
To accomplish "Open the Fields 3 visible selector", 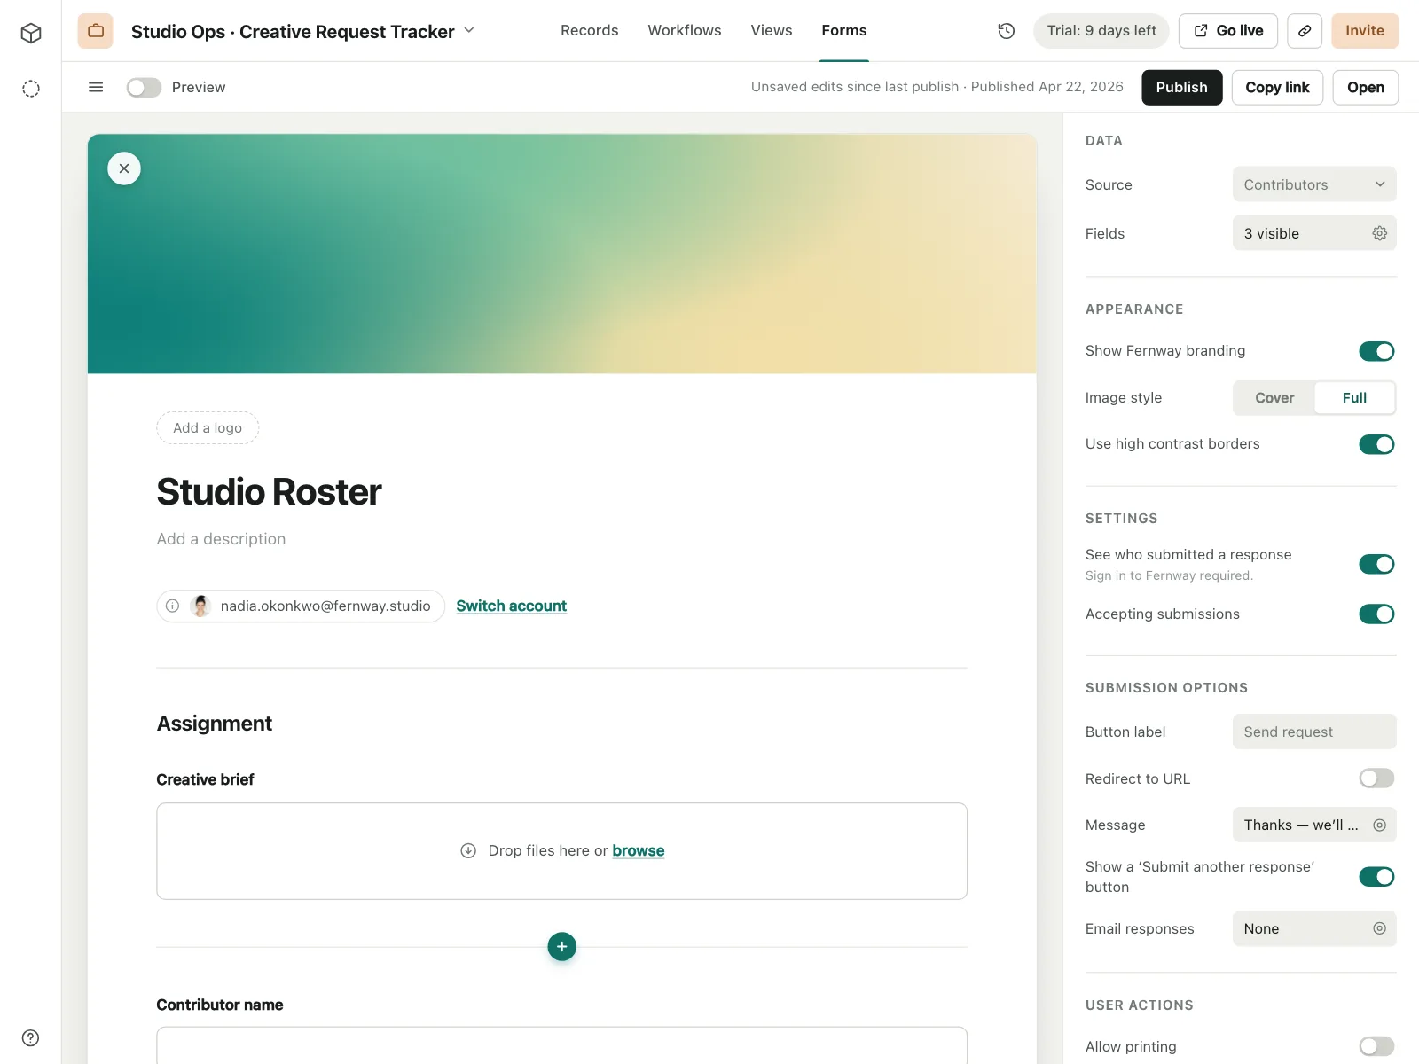I will (x=1314, y=233).
